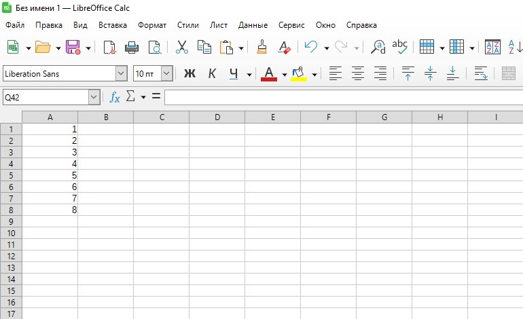Select the Cut scissors icon
The height and width of the screenshot is (319, 523).
[181, 47]
